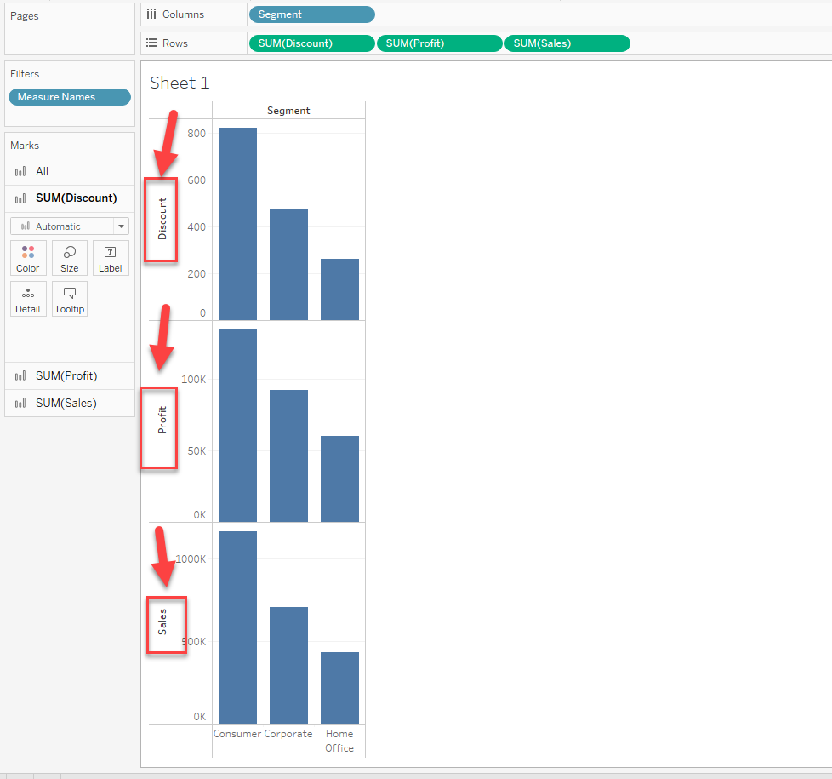832x779 pixels.
Task: Select the SUM(Discount) marks tab
Action: pos(76,198)
